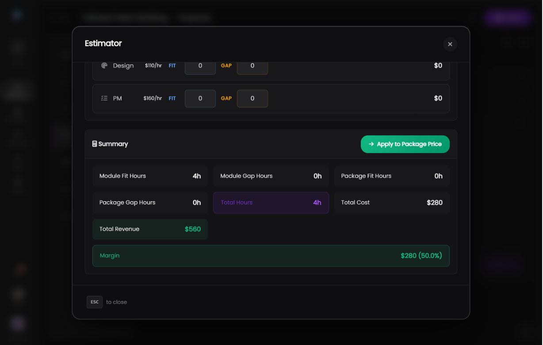Select the highlighted Total Hours tile

(x=271, y=202)
